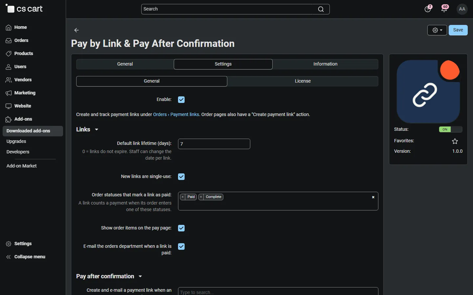The image size is (473, 295).
Task: Click the Collapse menu double-chevron icon
Action: (9, 257)
